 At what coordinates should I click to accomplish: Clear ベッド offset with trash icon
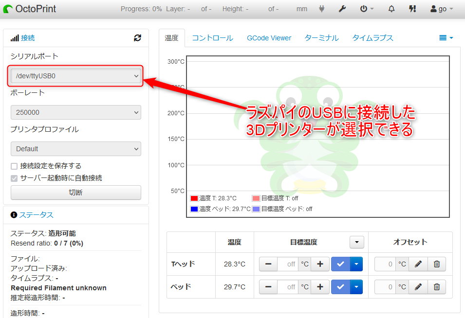pyautogui.click(x=437, y=286)
